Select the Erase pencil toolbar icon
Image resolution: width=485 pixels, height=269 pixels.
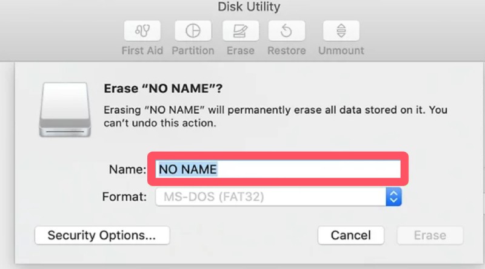coord(240,30)
